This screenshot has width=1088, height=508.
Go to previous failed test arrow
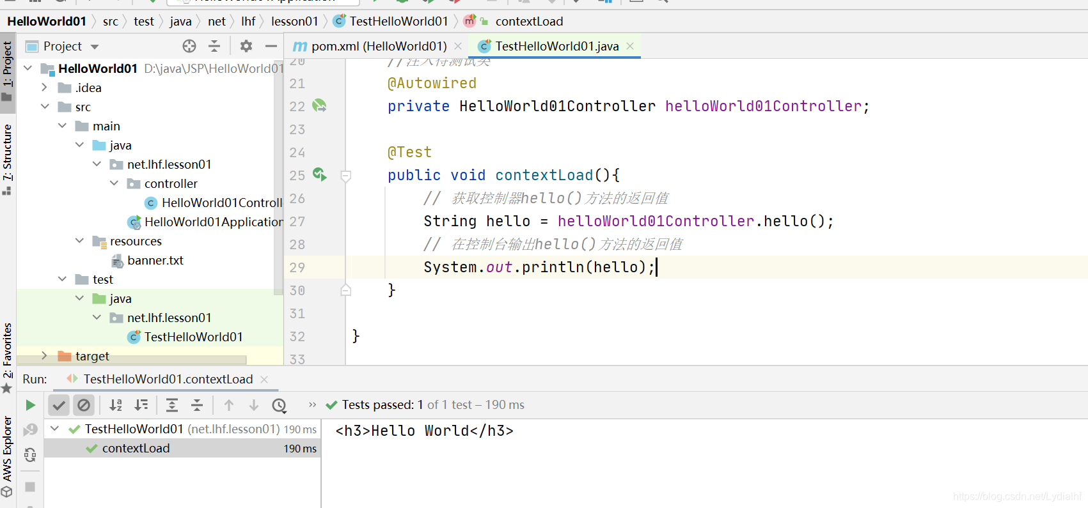point(229,405)
